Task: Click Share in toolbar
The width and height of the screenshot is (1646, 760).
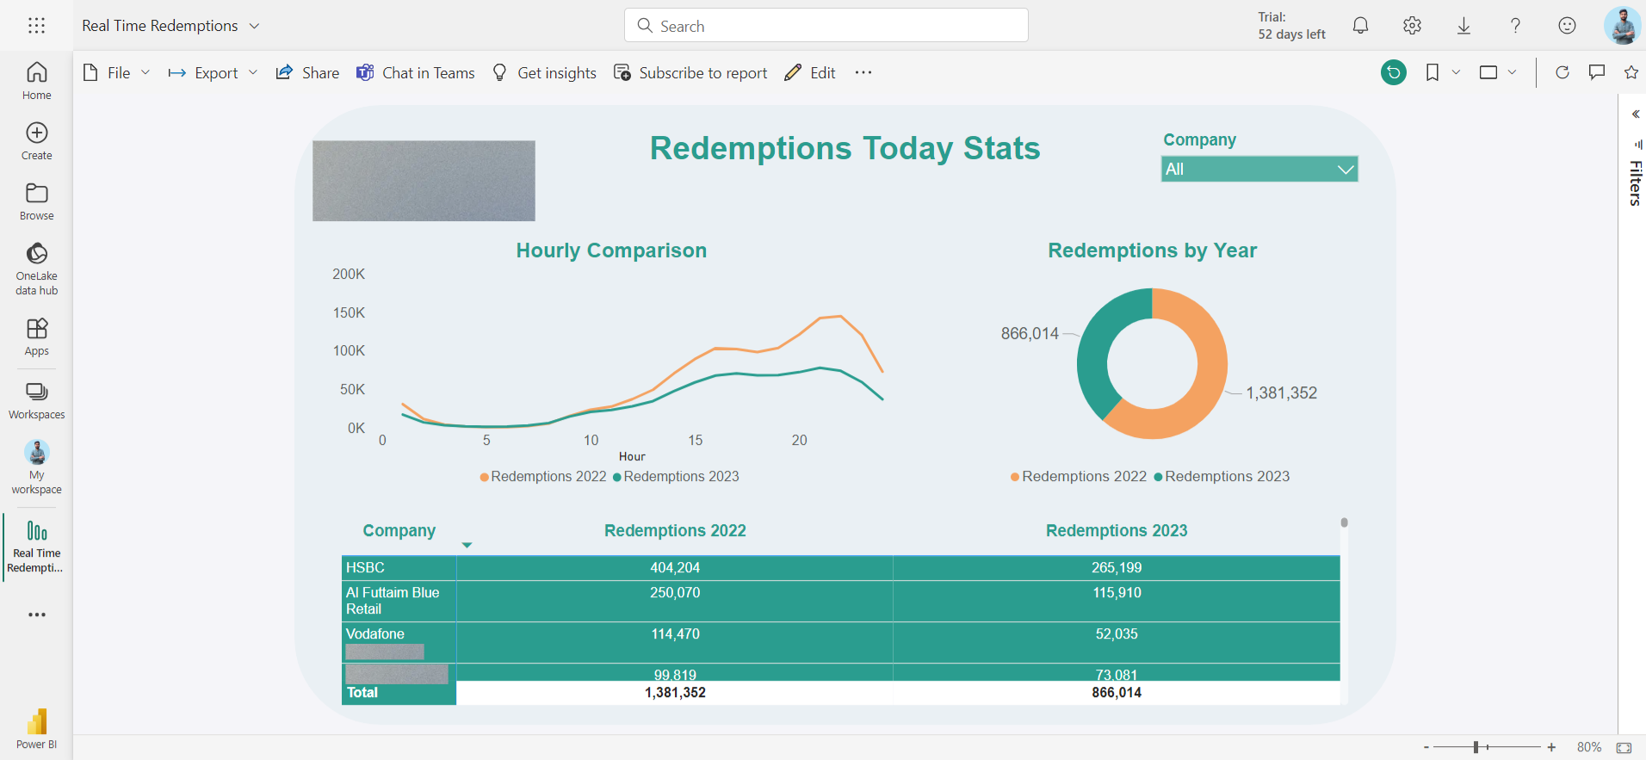Action: [307, 73]
